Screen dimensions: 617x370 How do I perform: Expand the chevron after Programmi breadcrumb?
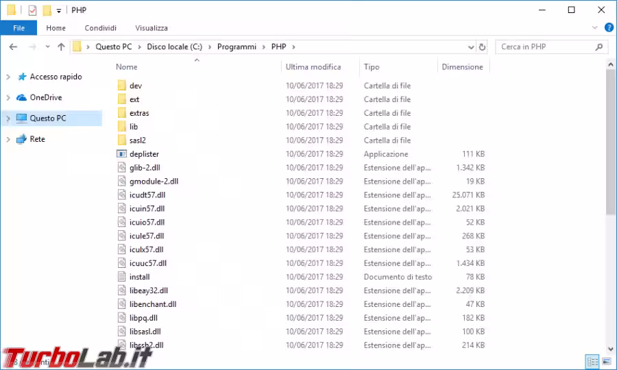pos(264,47)
